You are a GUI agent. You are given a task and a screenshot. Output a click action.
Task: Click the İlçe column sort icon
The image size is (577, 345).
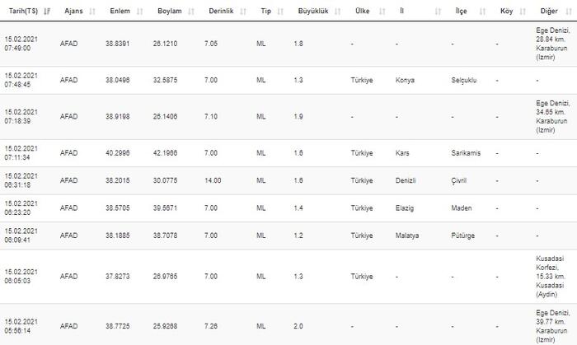click(482, 12)
